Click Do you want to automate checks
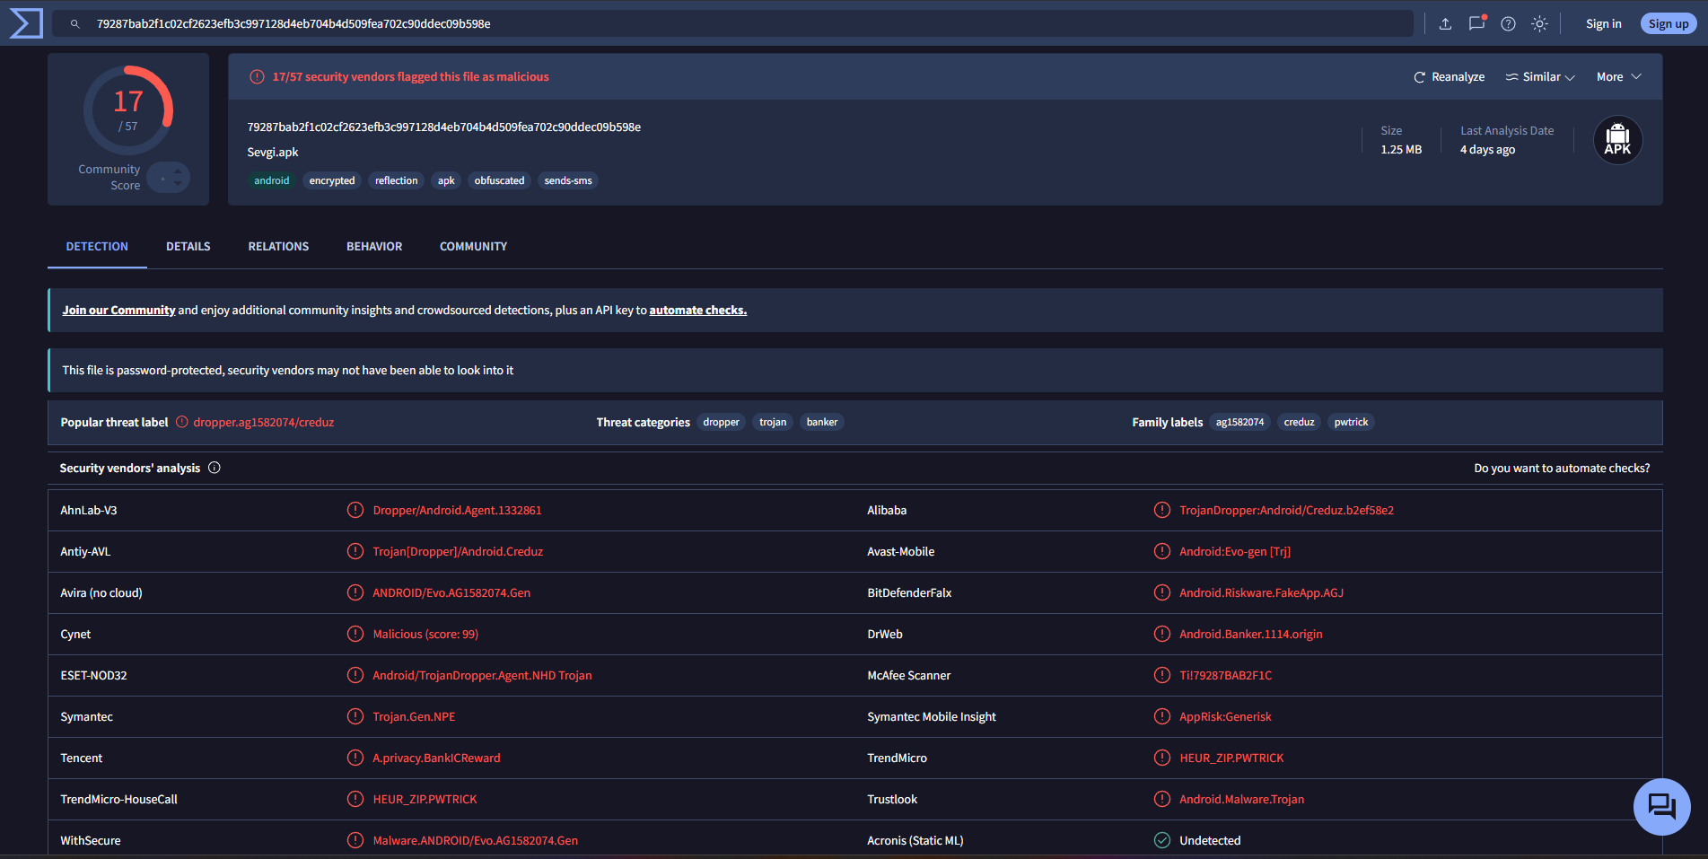 point(1562,468)
